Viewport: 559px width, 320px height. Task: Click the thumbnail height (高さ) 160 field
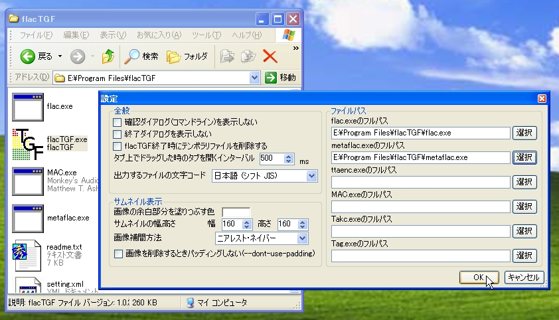287,224
